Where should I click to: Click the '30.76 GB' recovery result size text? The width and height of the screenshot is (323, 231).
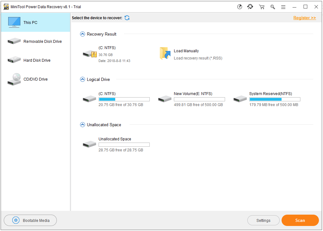click(105, 55)
